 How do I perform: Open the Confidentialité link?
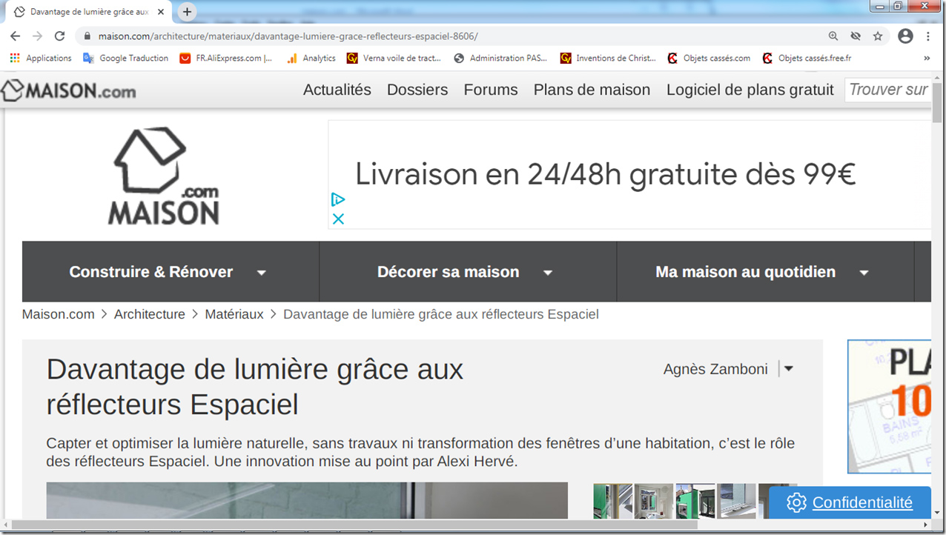click(x=862, y=502)
